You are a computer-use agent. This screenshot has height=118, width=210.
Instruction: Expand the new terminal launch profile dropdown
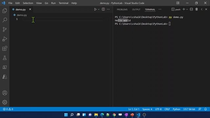click(x=187, y=10)
